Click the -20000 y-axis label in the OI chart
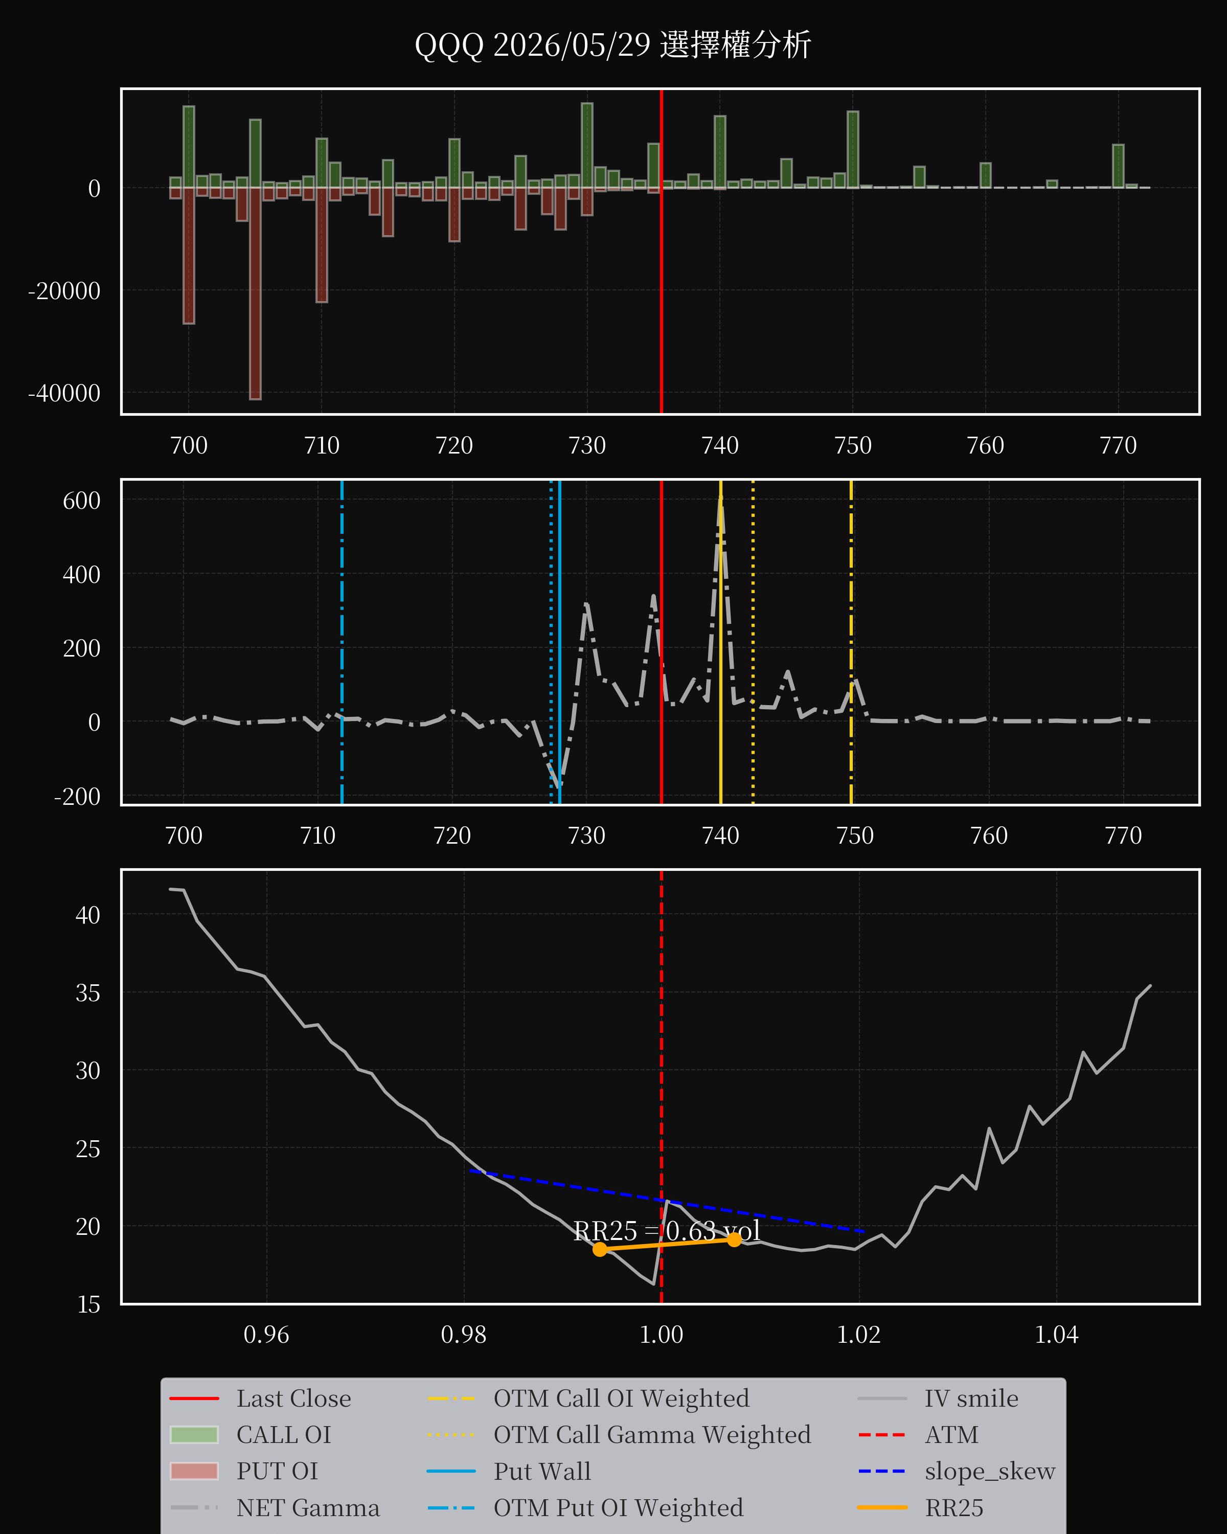Viewport: 1227px width, 1534px height. point(64,290)
